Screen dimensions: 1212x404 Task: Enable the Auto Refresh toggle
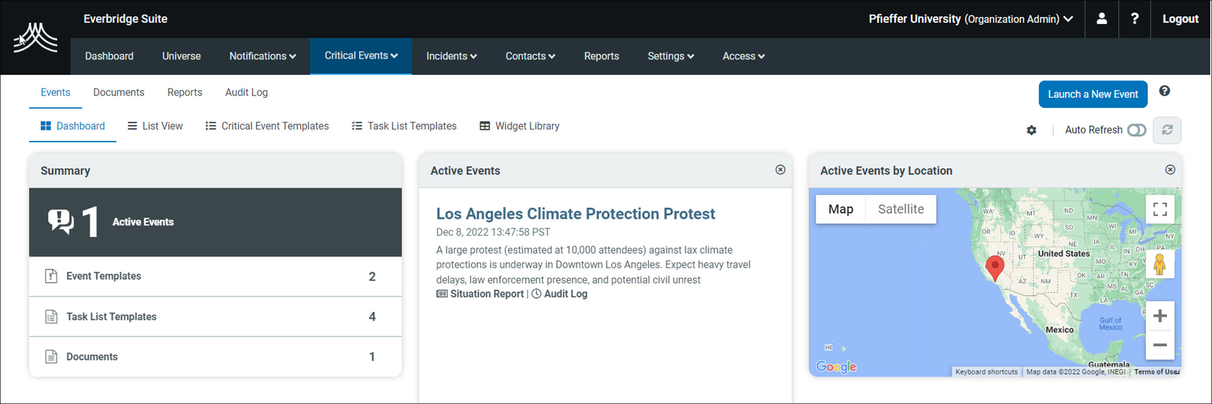click(x=1136, y=130)
